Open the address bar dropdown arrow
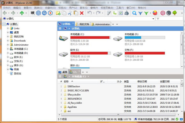The width and height of the screenshot is (185, 123). pos(153,19)
